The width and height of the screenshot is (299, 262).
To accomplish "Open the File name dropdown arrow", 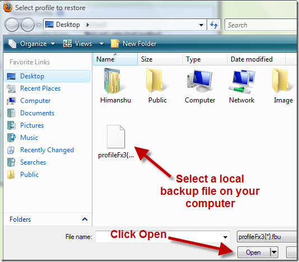I will point(225,237).
